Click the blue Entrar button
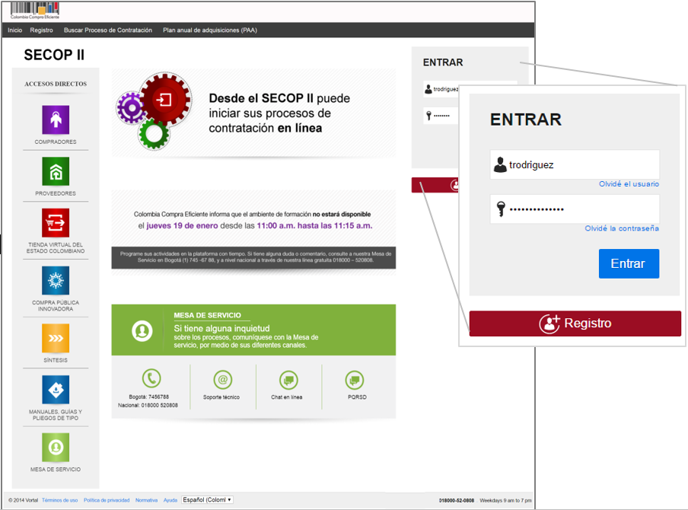The image size is (688, 510). tap(629, 263)
